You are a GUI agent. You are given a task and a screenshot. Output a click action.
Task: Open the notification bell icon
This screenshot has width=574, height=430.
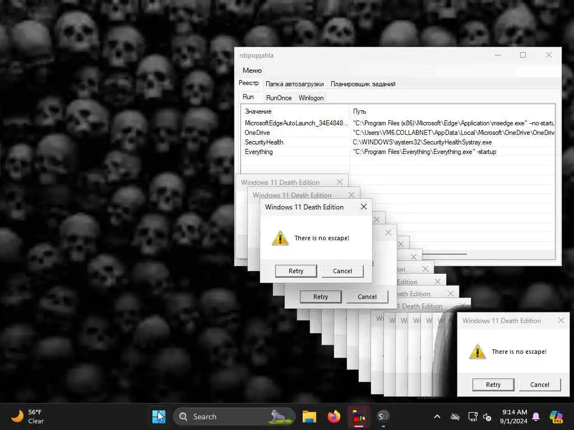pos(536,417)
